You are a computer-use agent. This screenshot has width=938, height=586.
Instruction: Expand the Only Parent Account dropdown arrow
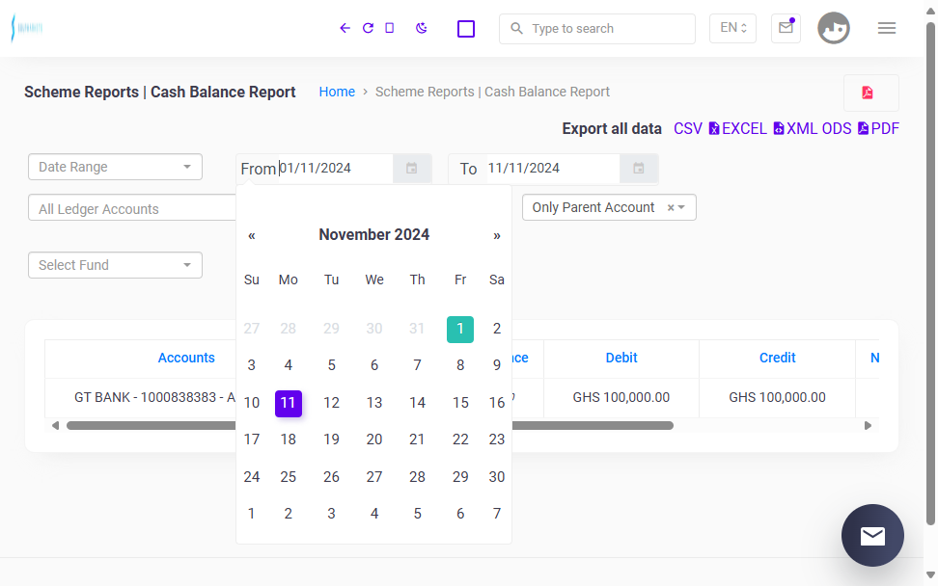(x=681, y=208)
